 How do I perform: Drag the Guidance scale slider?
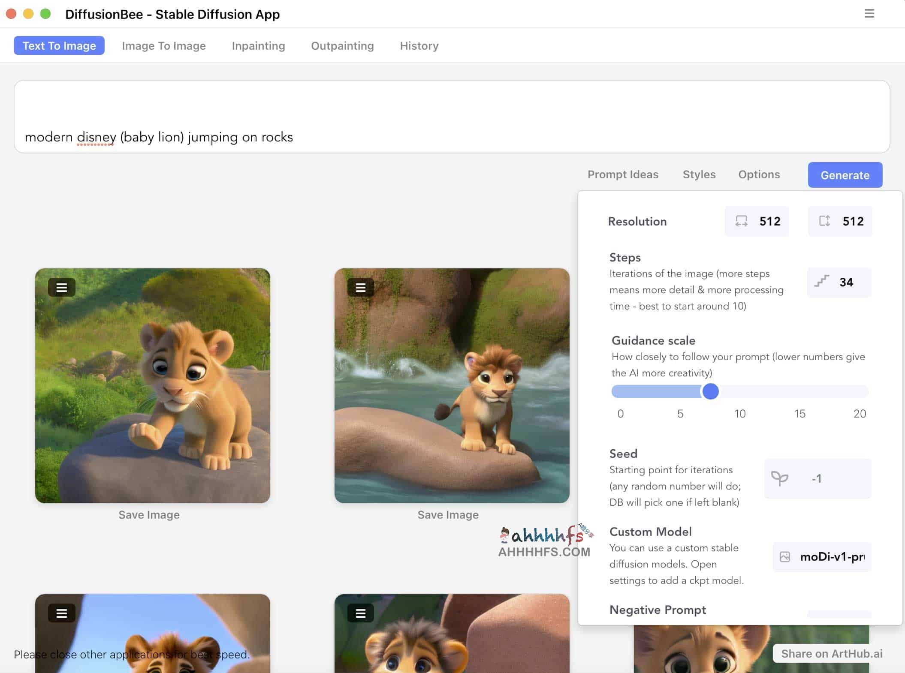click(x=710, y=391)
